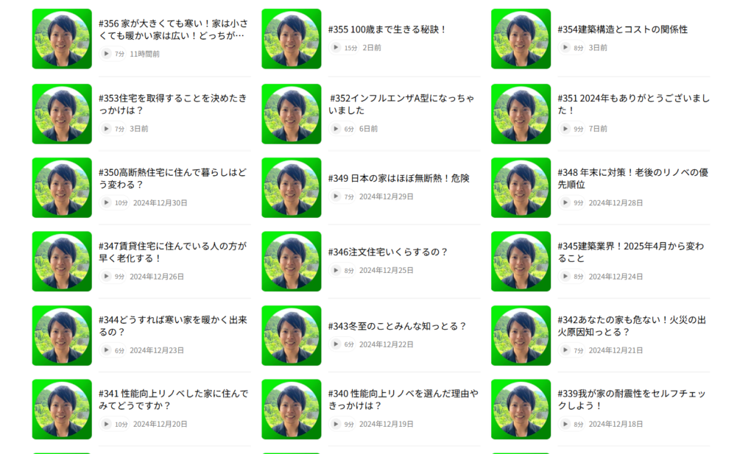The image size is (754, 454).
Task: Click the thumbnail for episode #342
Action: [521, 336]
